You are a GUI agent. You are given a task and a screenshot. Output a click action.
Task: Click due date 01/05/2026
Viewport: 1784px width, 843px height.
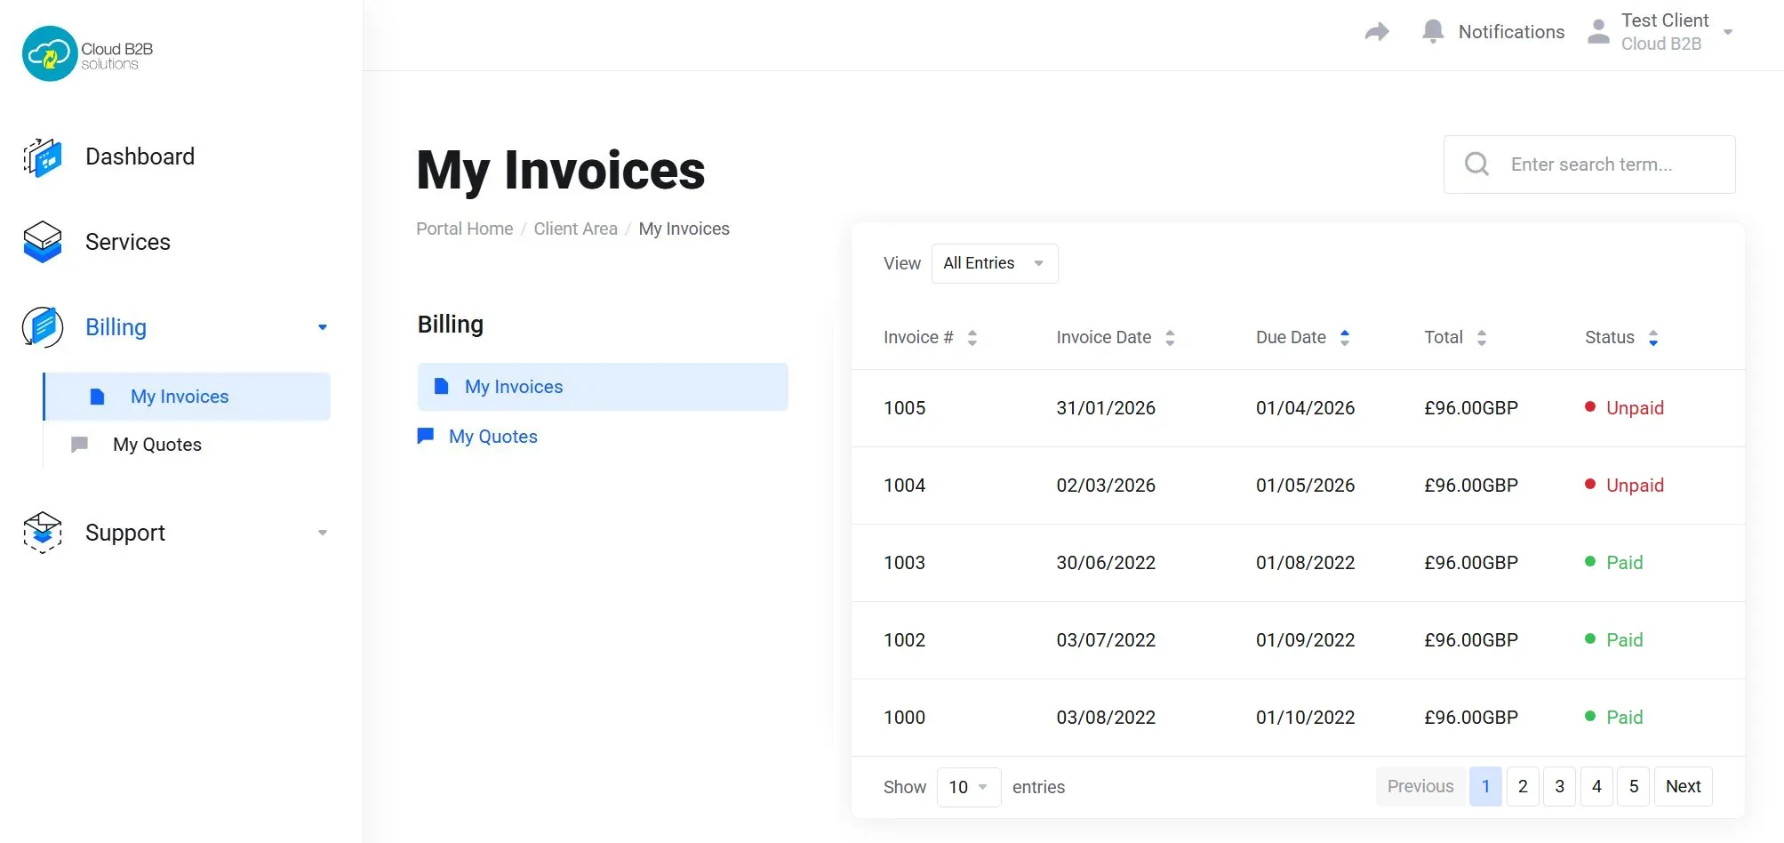click(x=1305, y=486)
